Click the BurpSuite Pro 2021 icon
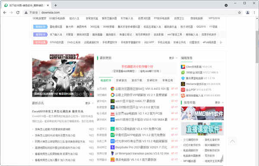Screen dimensions: 259x166 point(113,147)
